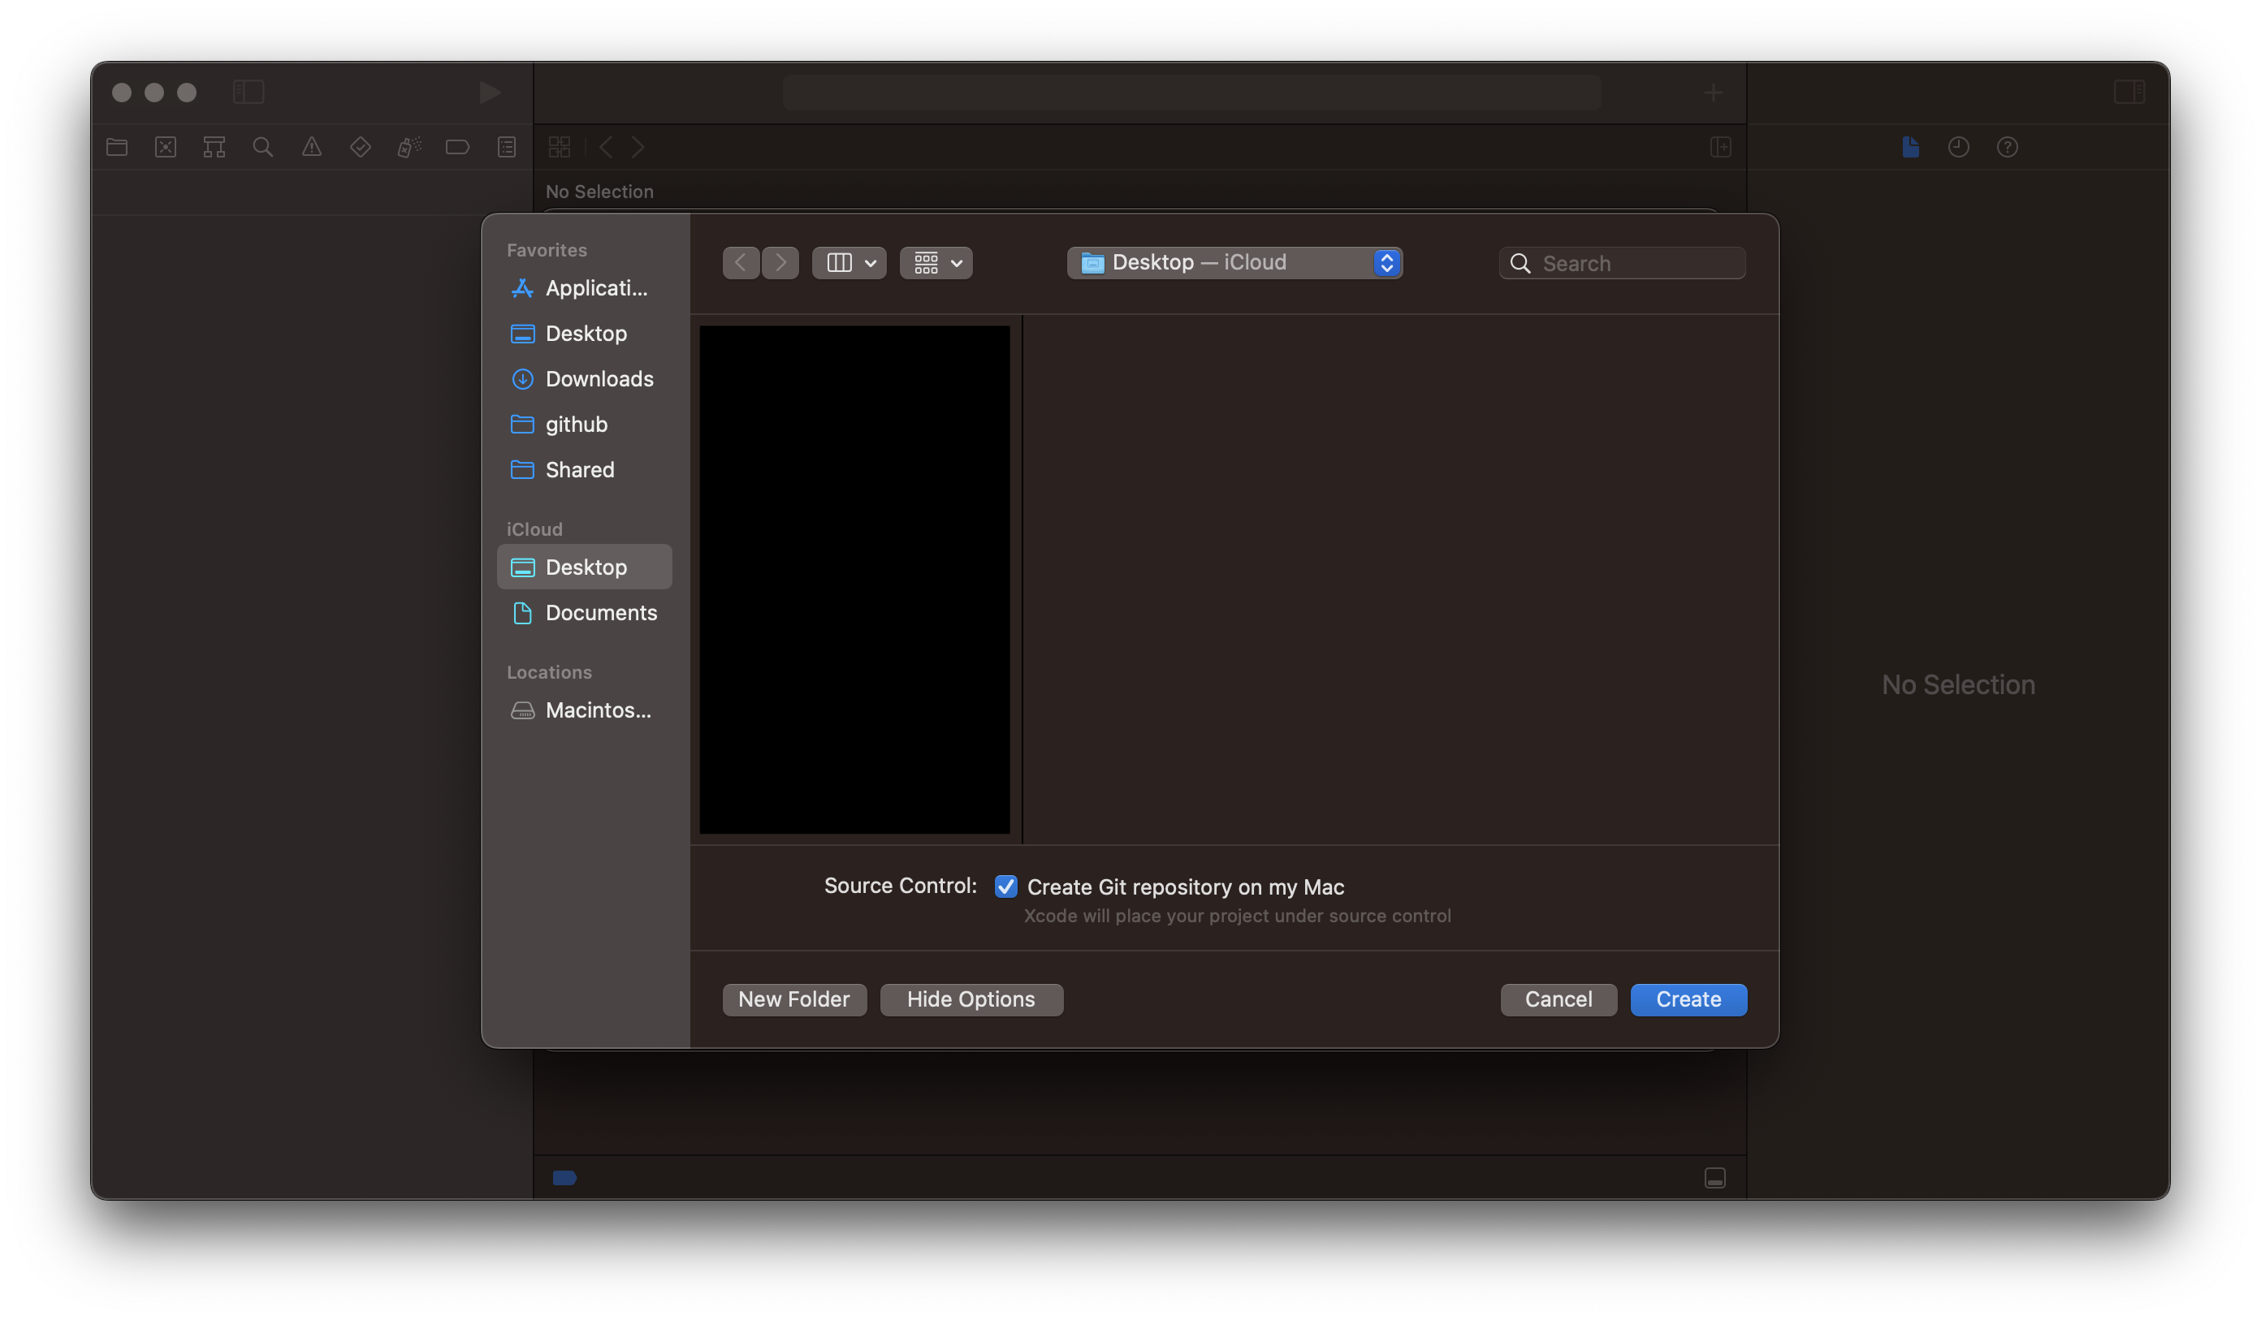Uncheck Create Git repository on my Mac
The width and height of the screenshot is (2261, 1320).
point(1005,886)
